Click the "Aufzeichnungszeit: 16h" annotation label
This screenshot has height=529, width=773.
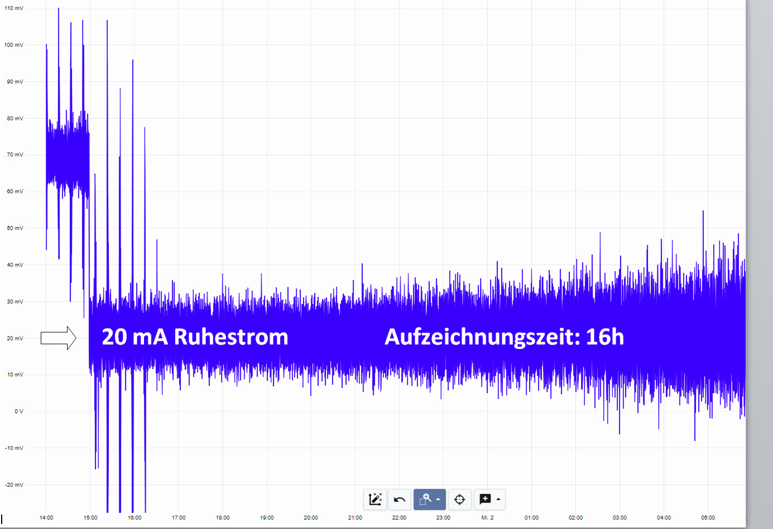point(504,337)
